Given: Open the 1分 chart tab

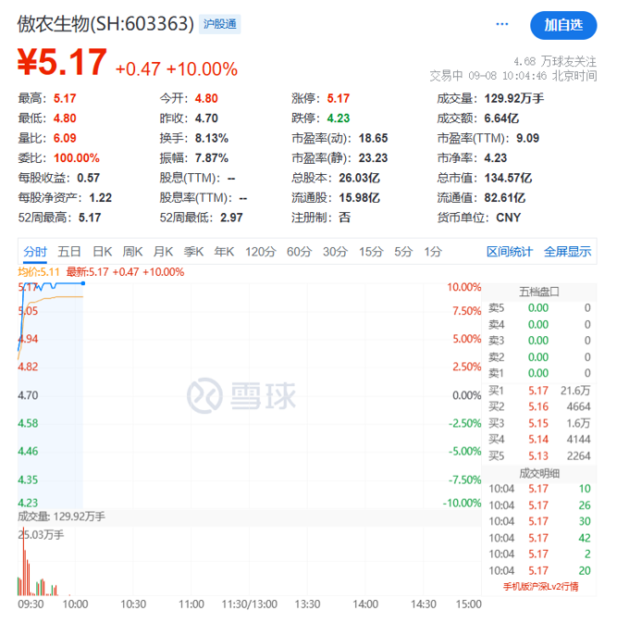Looking at the screenshot, I should pos(433,252).
